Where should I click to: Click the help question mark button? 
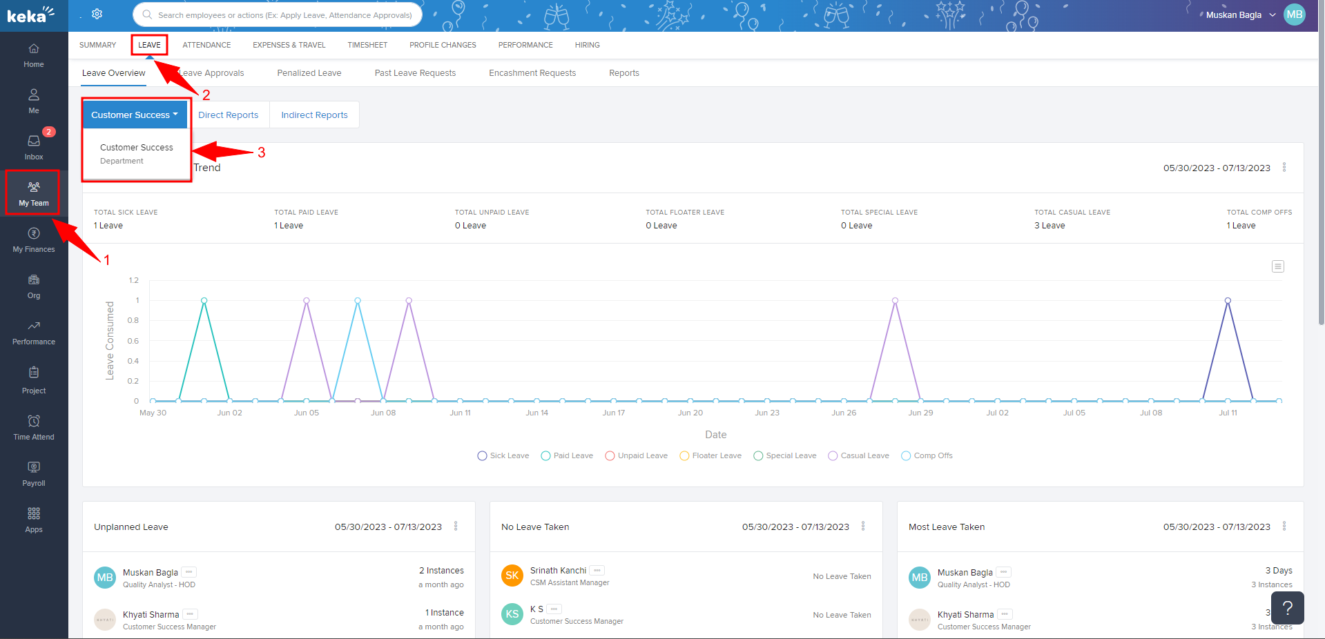click(x=1287, y=608)
